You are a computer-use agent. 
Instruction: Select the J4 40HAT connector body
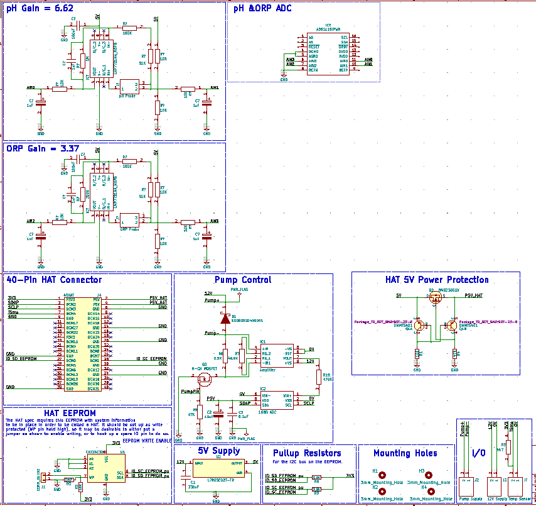coord(83,344)
